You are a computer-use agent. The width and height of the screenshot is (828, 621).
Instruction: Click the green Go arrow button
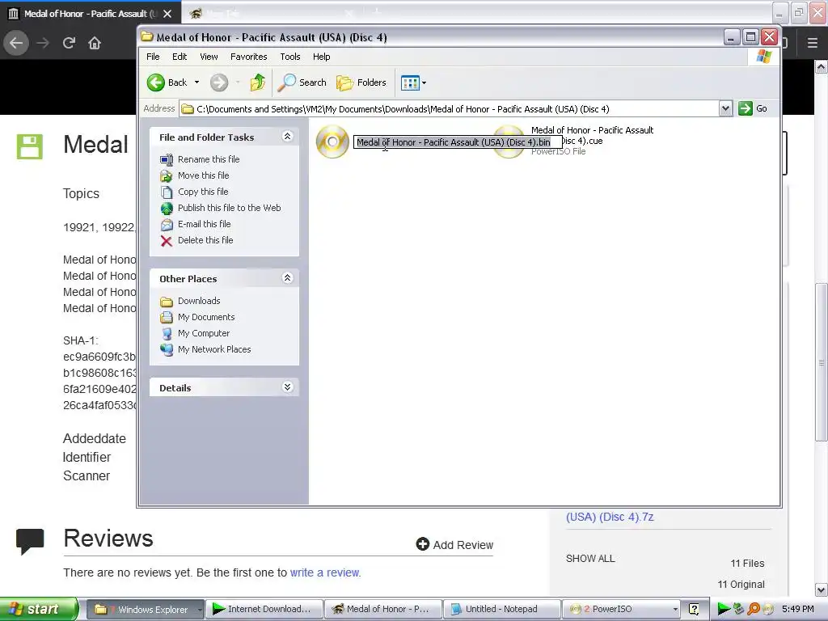click(745, 109)
